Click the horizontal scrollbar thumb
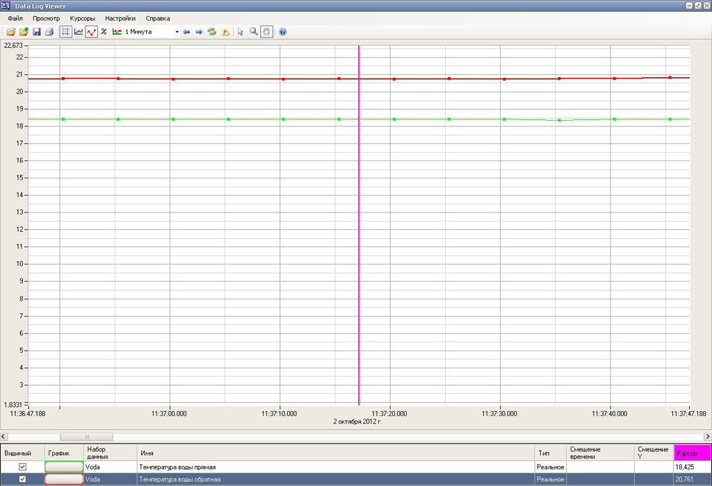 click(x=87, y=437)
